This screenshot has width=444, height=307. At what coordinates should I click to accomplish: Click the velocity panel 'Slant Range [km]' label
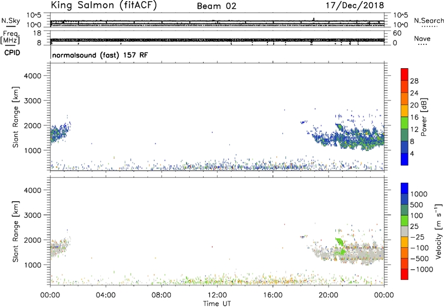(16, 232)
